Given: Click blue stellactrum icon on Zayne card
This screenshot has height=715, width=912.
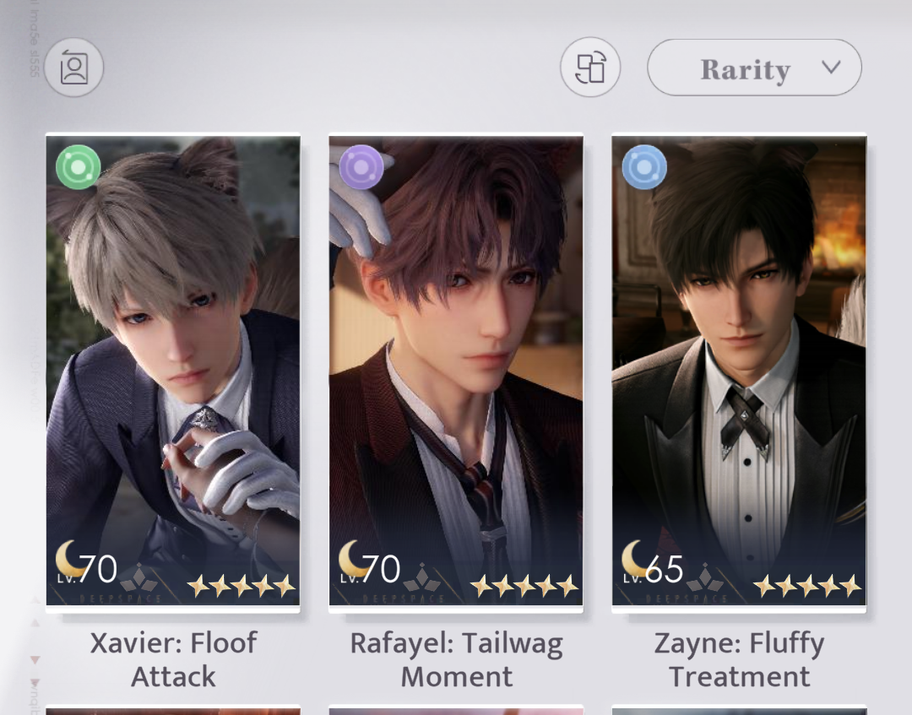Looking at the screenshot, I should (644, 167).
